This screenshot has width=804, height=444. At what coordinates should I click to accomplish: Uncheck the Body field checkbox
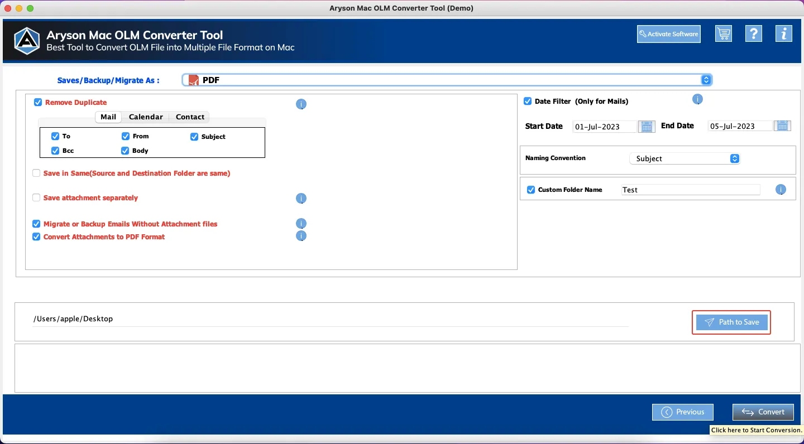click(125, 151)
